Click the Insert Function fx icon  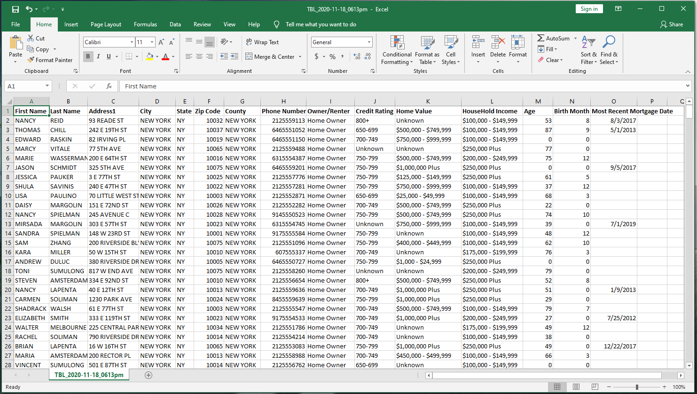coord(109,87)
